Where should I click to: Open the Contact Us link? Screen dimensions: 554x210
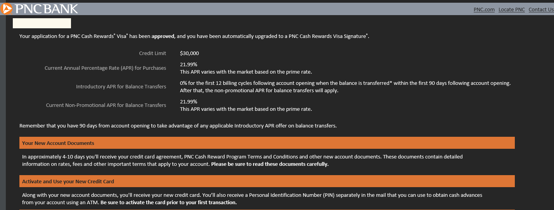tap(541, 10)
